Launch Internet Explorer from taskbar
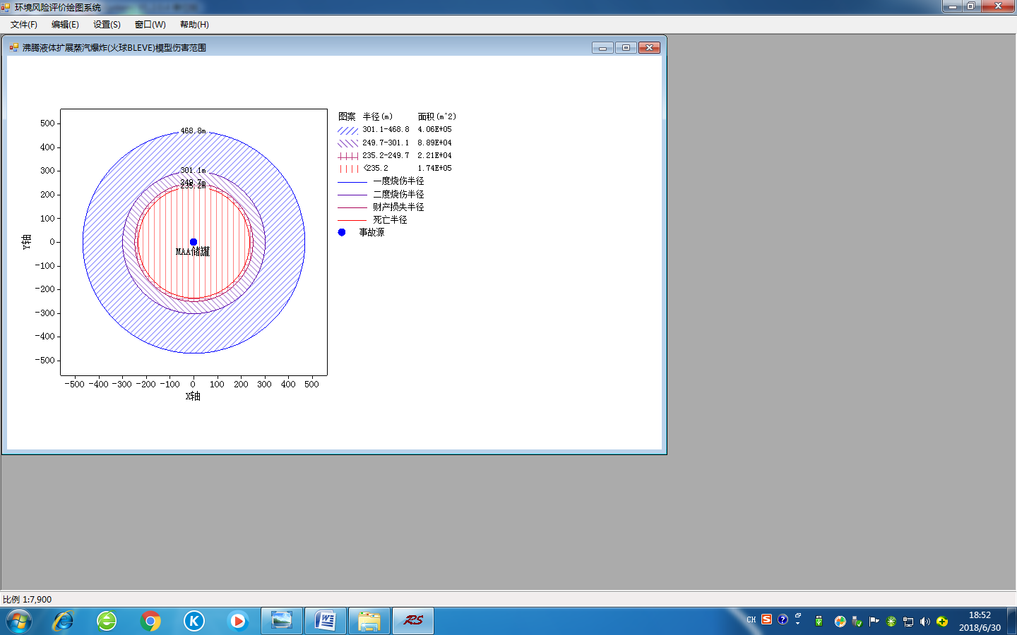This screenshot has height=635, width=1017. (64, 621)
